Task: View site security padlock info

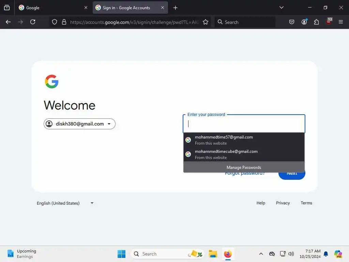Action: click(64, 22)
